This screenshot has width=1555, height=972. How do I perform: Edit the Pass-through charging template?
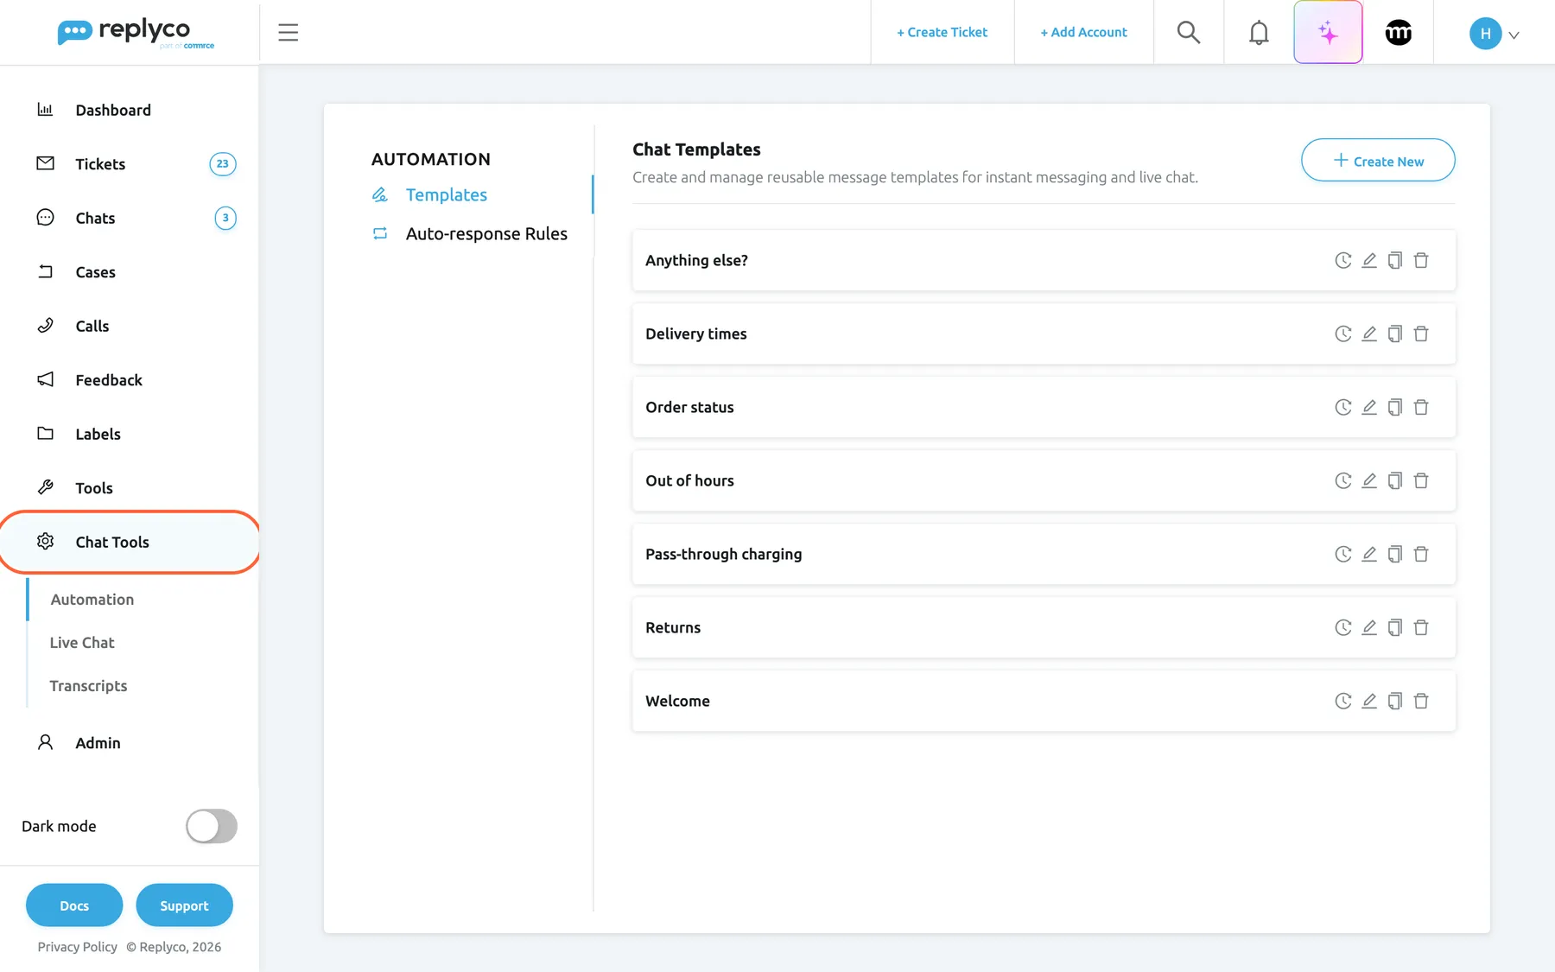(1369, 554)
